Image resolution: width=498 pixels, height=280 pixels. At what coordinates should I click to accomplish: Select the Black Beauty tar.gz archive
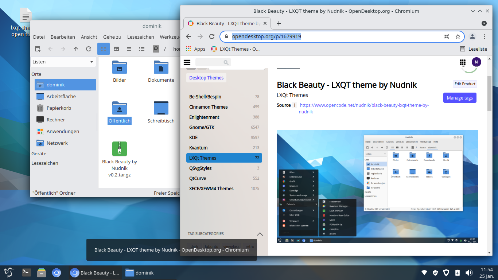coord(120,149)
